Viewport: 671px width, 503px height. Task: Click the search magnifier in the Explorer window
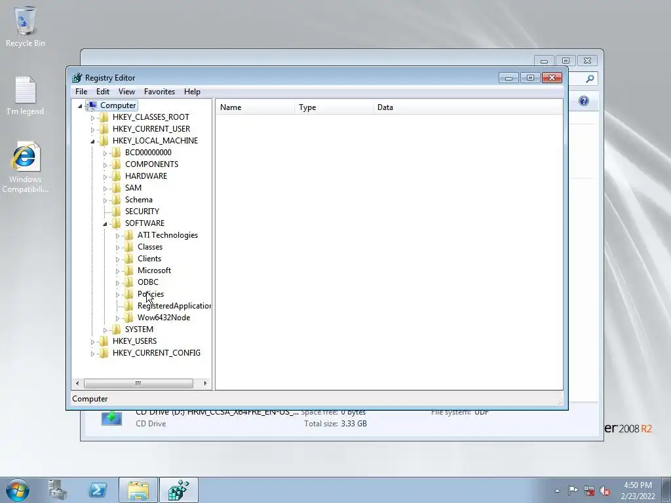click(590, 79)
